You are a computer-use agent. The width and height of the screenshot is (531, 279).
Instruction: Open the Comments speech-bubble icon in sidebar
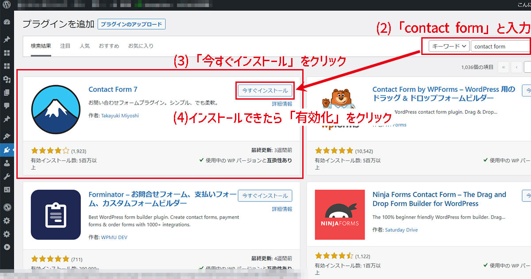click(7, 106)
